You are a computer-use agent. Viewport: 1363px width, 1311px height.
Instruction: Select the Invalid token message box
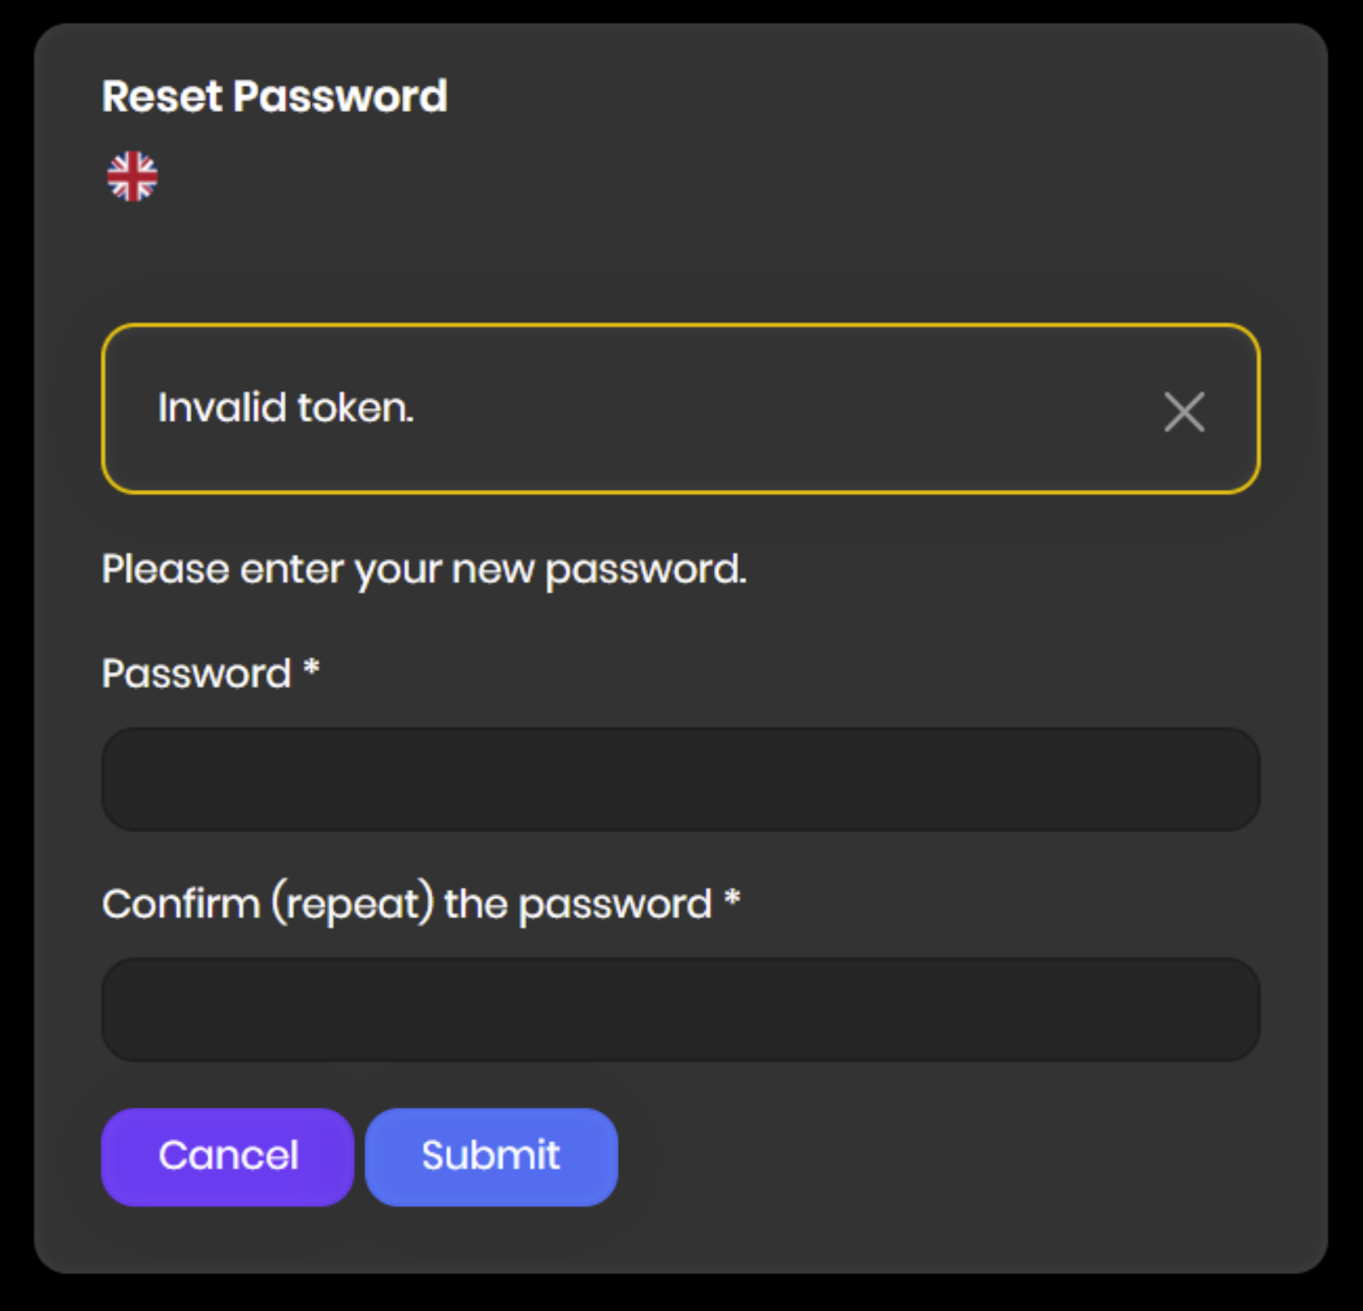(590, 409)
